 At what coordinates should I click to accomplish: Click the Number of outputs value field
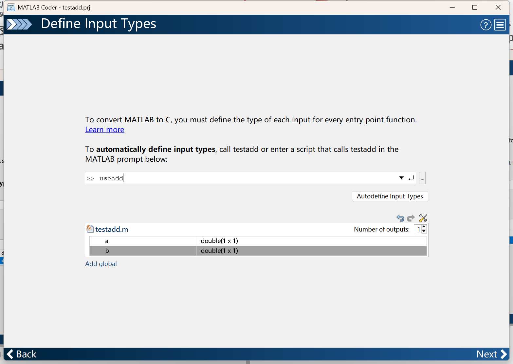pos(418,229)
